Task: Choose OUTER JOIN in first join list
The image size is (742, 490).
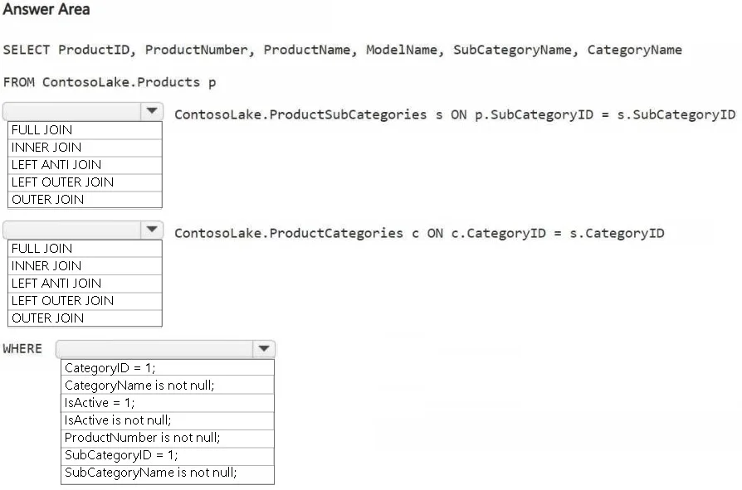Action: tap(85, 200)
